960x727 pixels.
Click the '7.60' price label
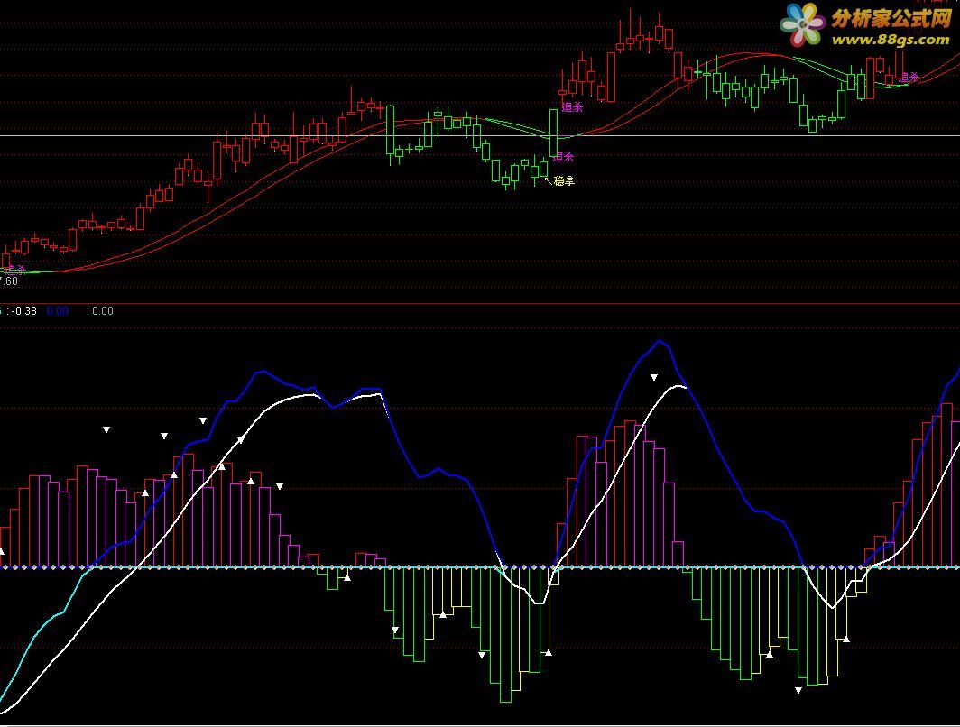pos(9,281)
